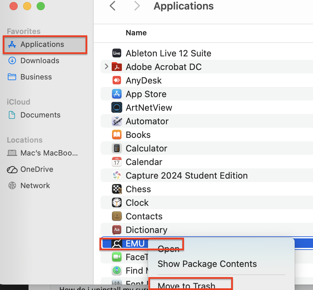Choose Open from the context menu
313x290 pixels.
click(x=168, y=249)
